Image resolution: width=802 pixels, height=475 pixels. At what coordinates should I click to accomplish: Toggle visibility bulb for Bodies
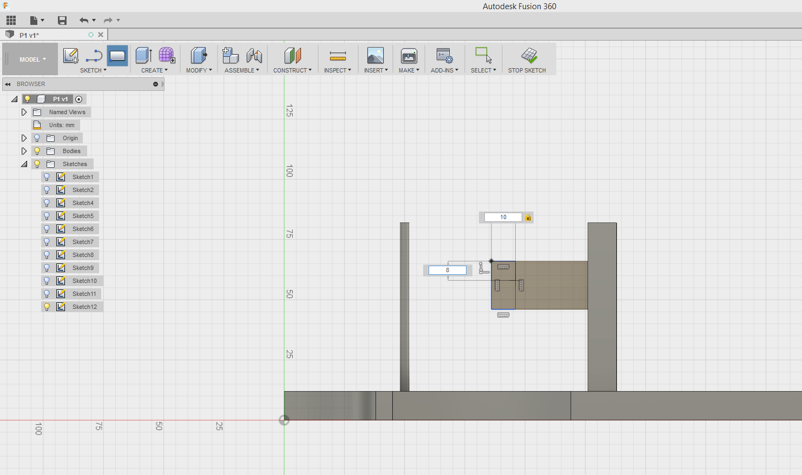pyautogui.click(x=37, y=151)
